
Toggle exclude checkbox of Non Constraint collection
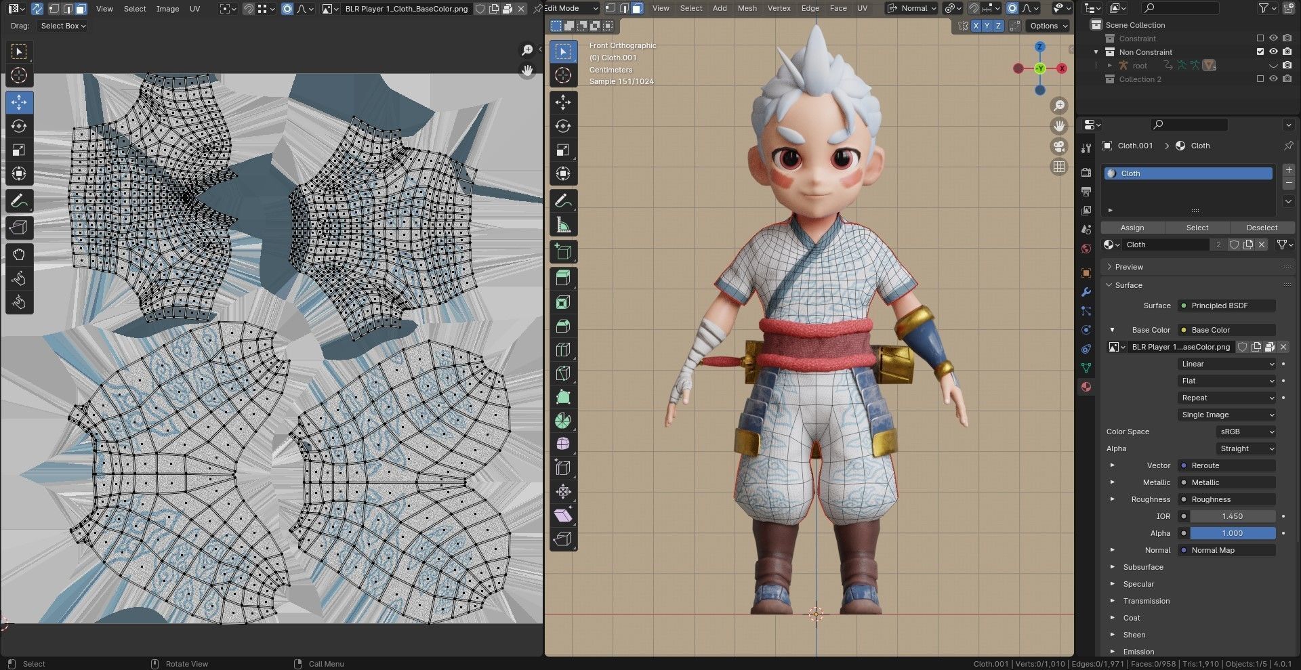(x=1260, y=52)
